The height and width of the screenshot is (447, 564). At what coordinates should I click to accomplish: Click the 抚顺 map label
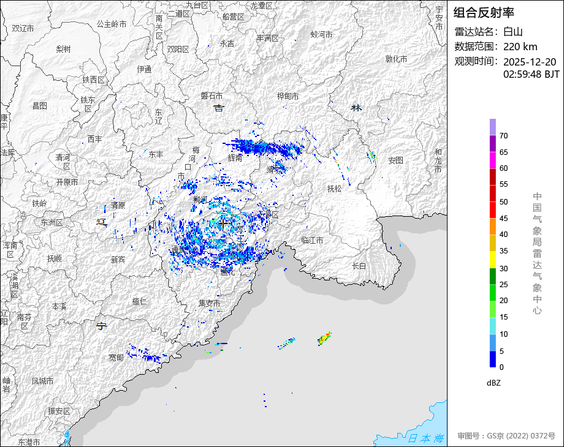click(x=55, y=258)
